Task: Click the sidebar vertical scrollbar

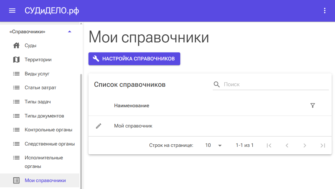Action: coord(81,125)
